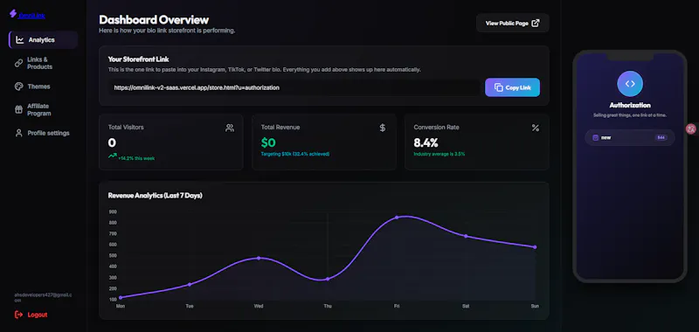The width and height of the screenshot is (699, 332).
Task: Click the OmniLink lightning bolt logo icon
Action: [13, 14]
